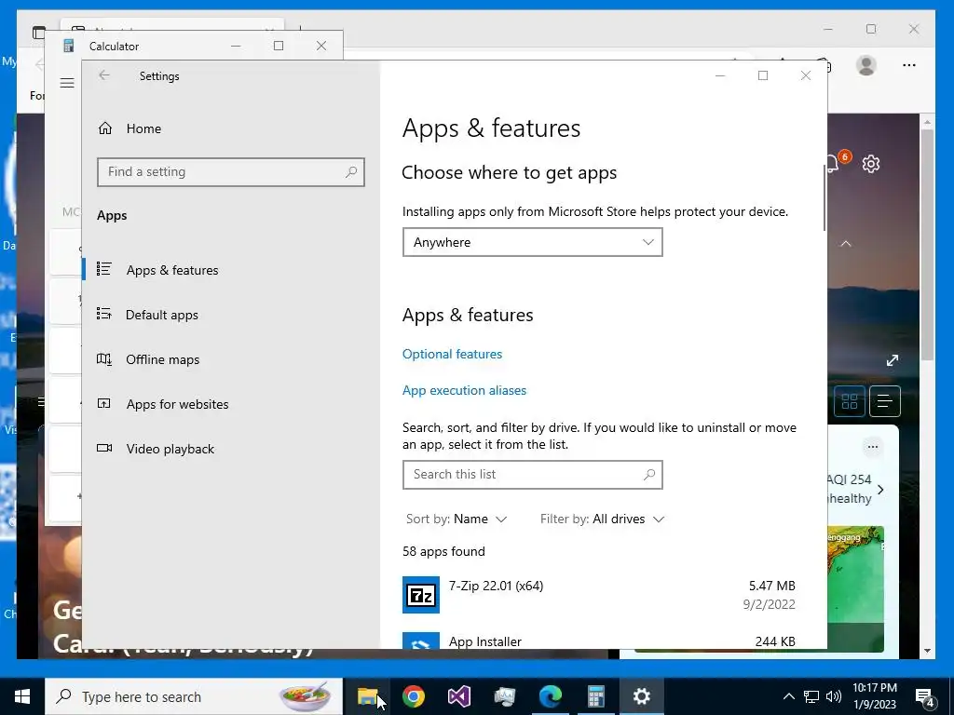Click the Search this list field
The image size is (954, 715).
pyautogui.click(x=532, y=474)
